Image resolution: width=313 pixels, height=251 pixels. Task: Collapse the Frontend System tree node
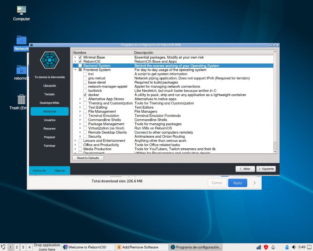point(75,70)
